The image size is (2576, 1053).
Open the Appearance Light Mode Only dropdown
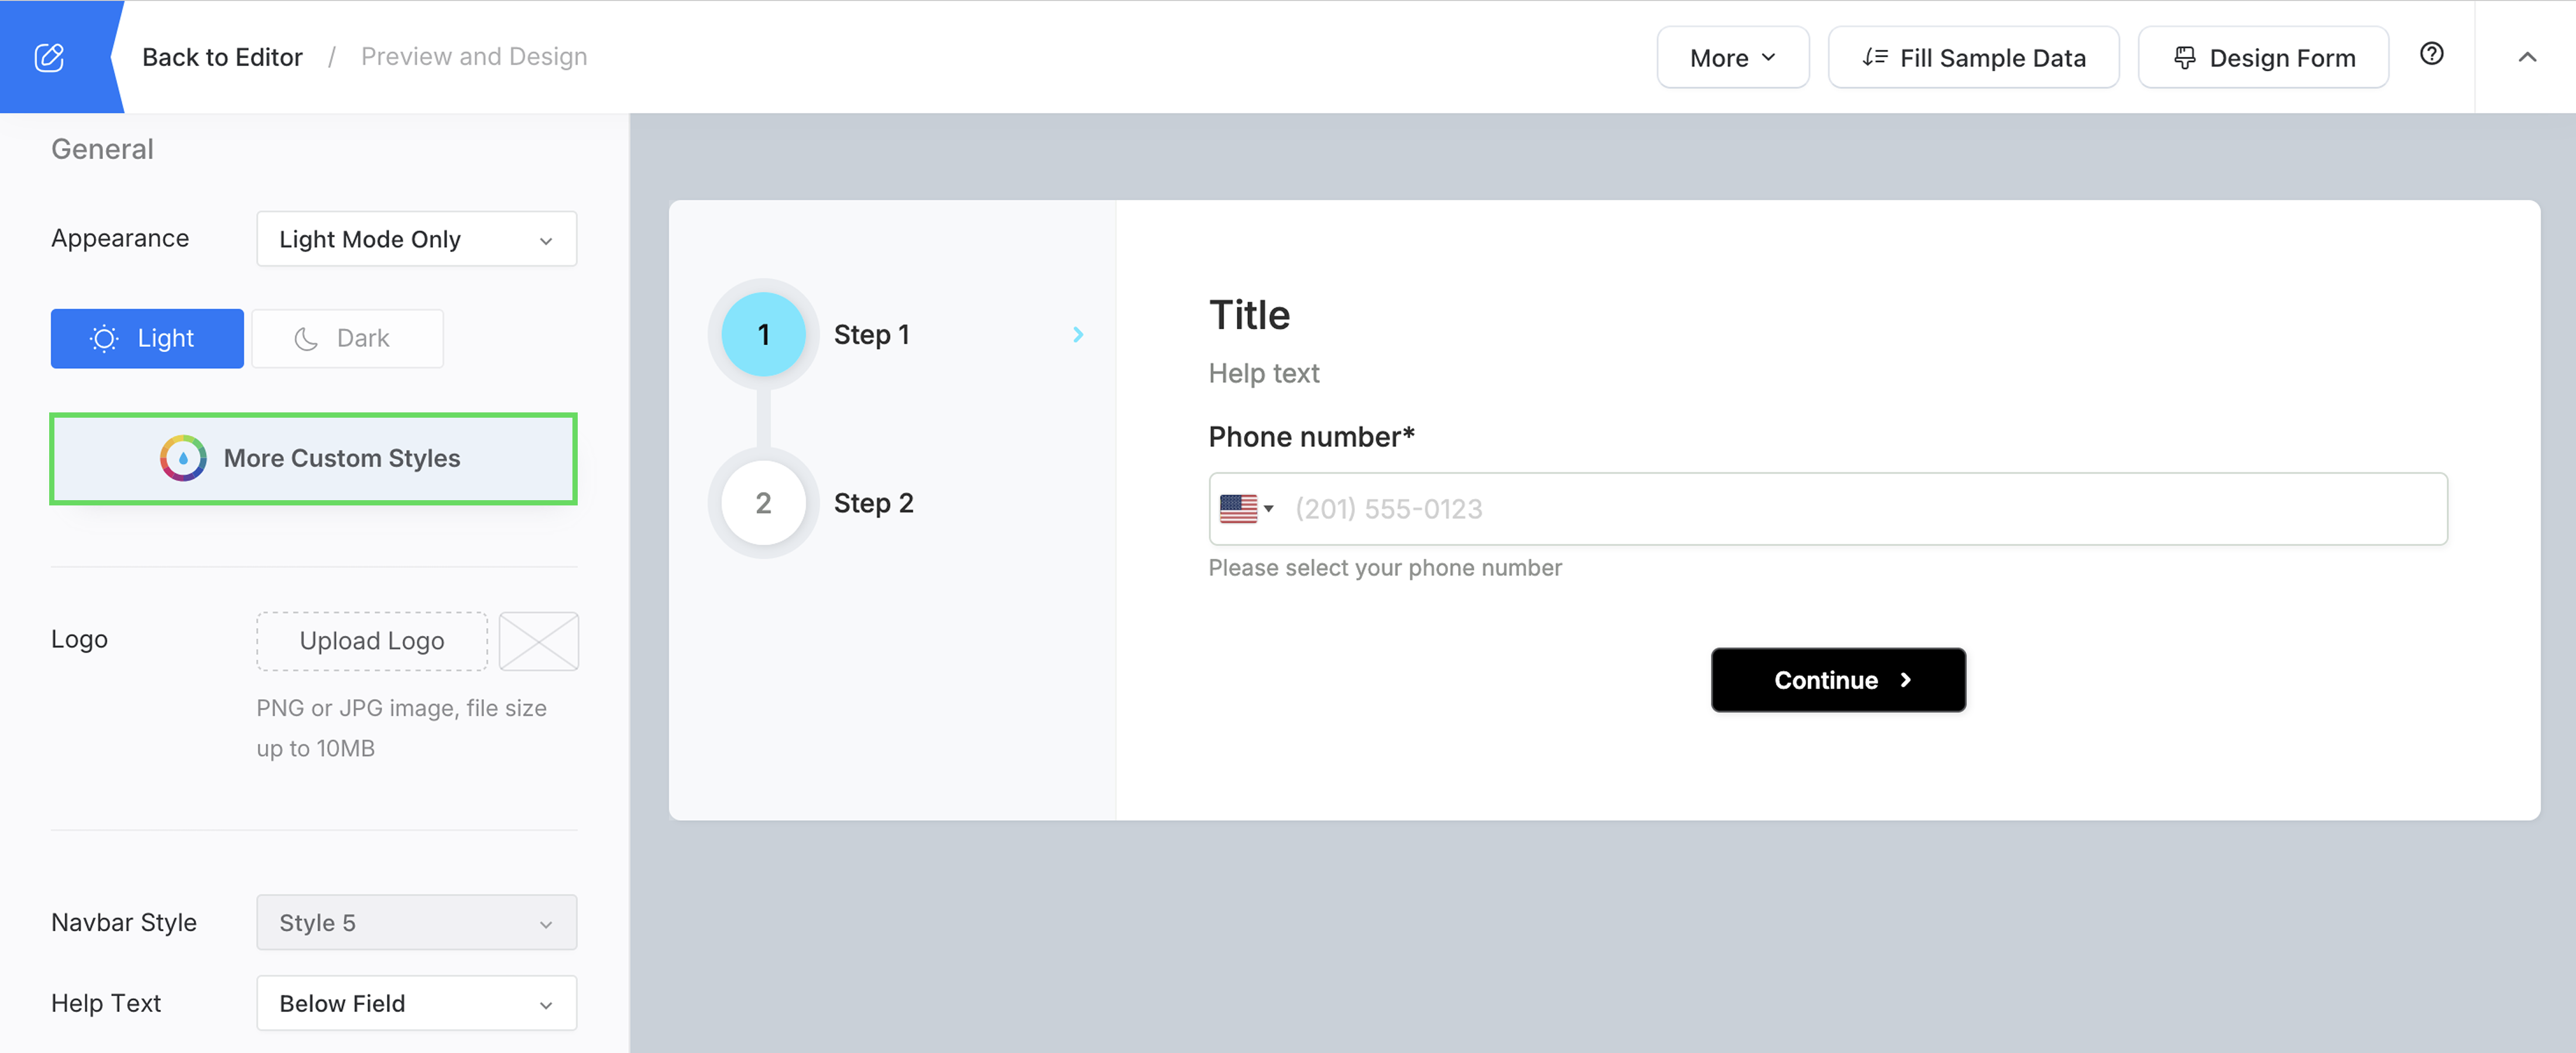(416, 240)
